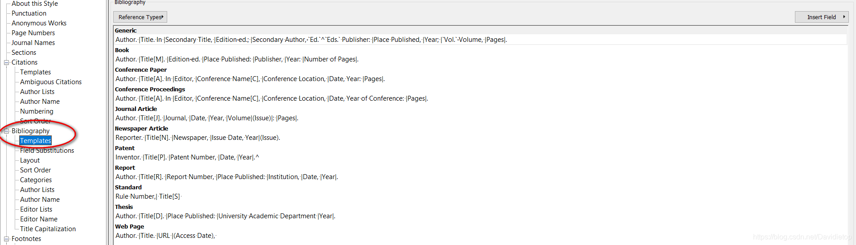Click into the Web Page template line
The image size is (856, 245).
(165, 236)
